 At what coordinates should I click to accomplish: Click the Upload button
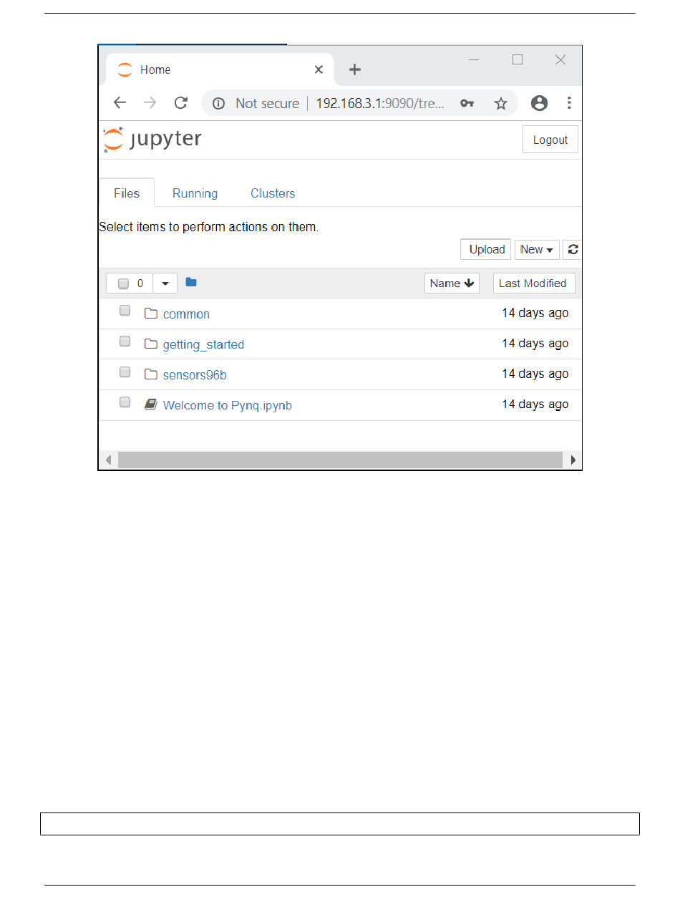pos(487,250)
